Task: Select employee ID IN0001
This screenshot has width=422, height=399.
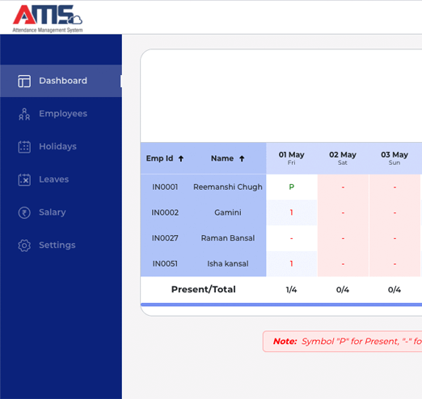Action: tap(165, 187)
